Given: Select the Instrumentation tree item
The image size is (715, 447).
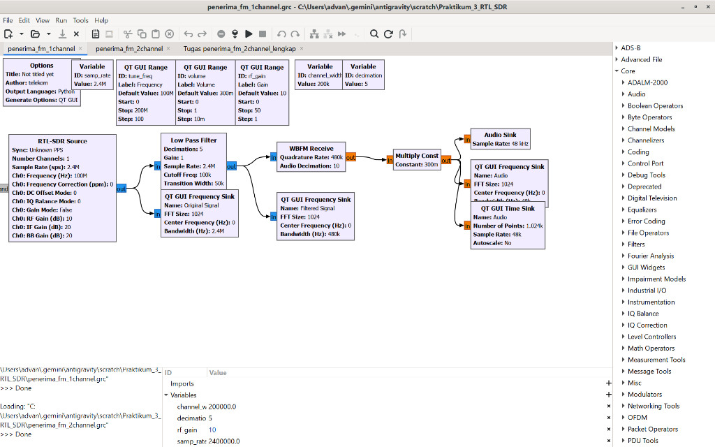Looking at the screenshot, I should (651, 302).
